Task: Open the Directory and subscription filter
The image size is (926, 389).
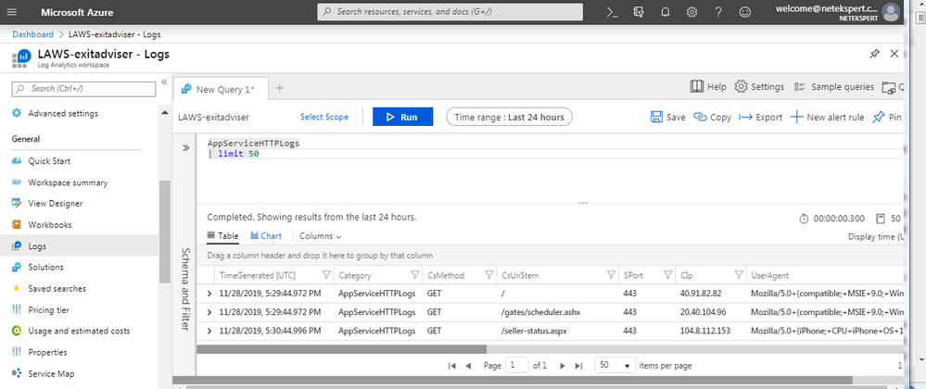Action: [639, 12]
